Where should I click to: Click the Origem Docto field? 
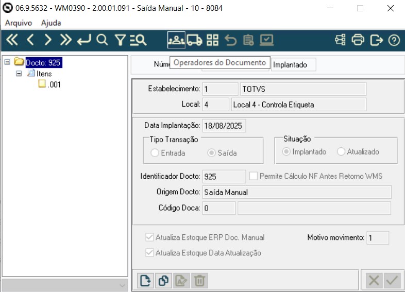coord(296,192)
